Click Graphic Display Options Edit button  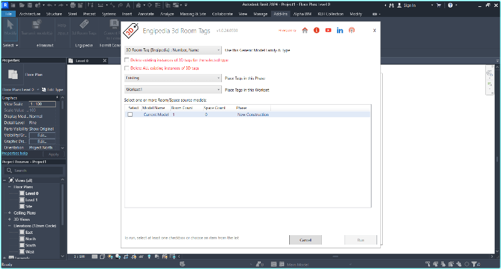pyautogui.click(x=42, y=142)
